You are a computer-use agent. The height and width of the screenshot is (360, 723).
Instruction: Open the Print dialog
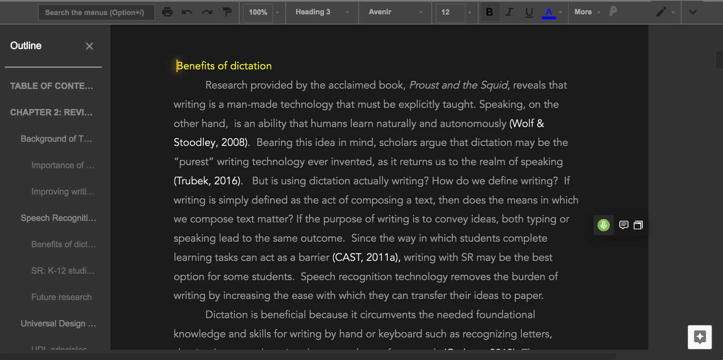point(167,12)
